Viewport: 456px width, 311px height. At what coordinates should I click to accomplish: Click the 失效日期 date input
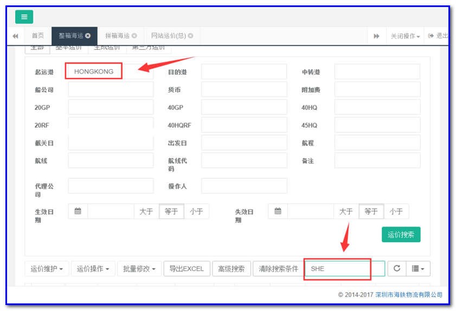click(x=311, y=211)
